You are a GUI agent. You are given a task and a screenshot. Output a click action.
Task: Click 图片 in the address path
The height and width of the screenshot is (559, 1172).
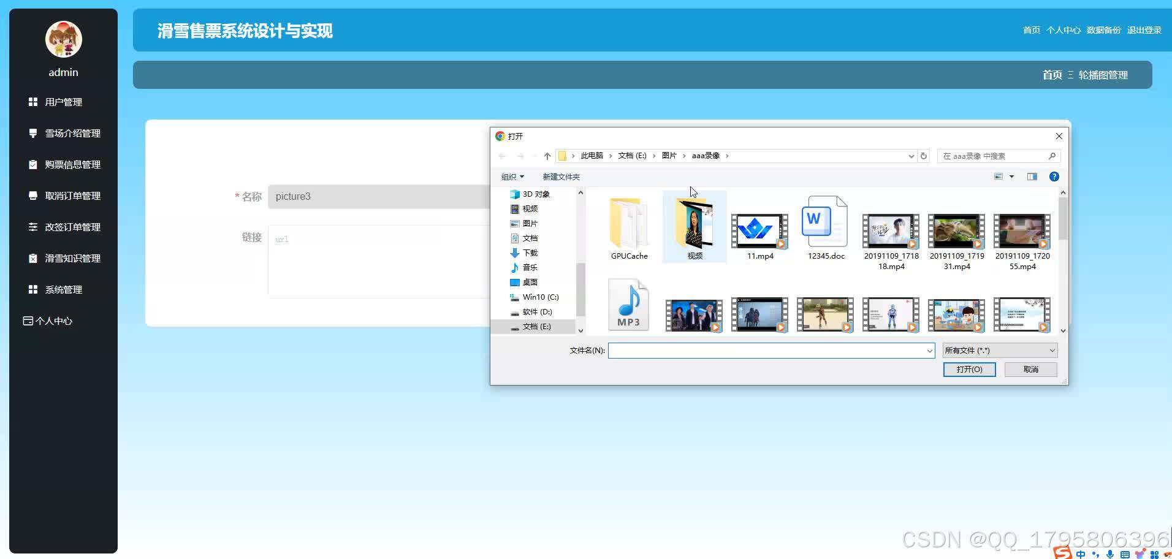click(x=669, y=156)
